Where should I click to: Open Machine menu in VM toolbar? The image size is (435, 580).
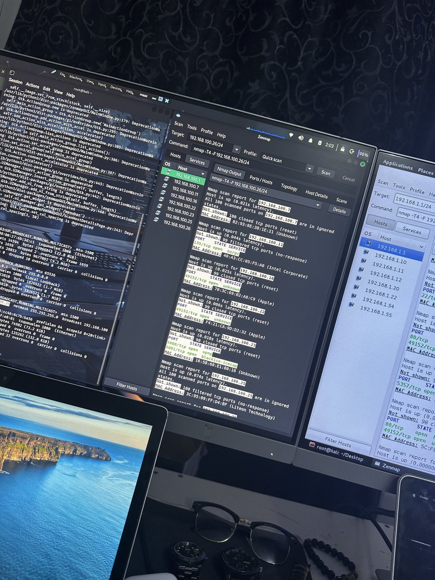[75, 77]
